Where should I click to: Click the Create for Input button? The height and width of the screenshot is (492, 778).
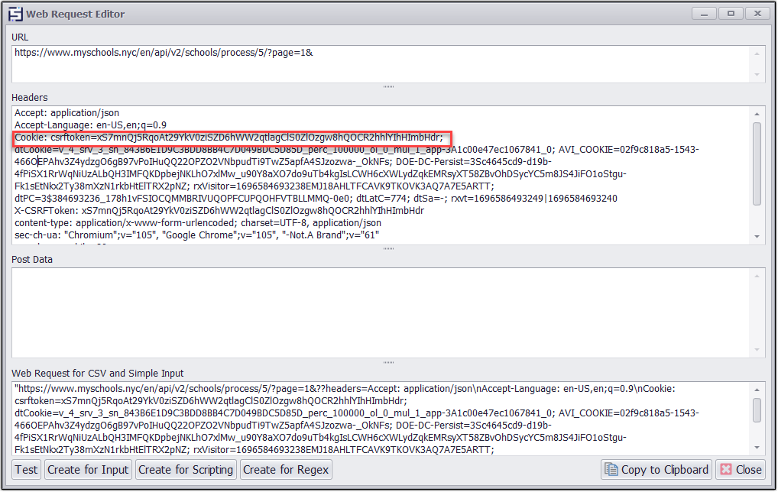(88, 469)
